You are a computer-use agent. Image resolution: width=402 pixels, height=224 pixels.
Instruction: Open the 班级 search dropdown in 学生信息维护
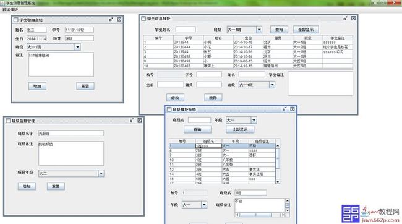pos(259,30)
